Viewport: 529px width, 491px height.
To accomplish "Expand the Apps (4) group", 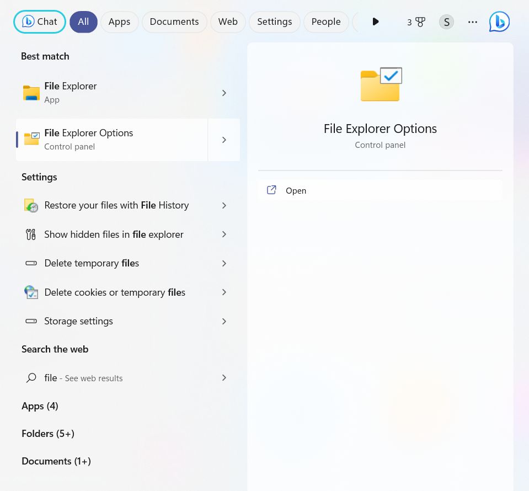I will (x=40, y=406).
